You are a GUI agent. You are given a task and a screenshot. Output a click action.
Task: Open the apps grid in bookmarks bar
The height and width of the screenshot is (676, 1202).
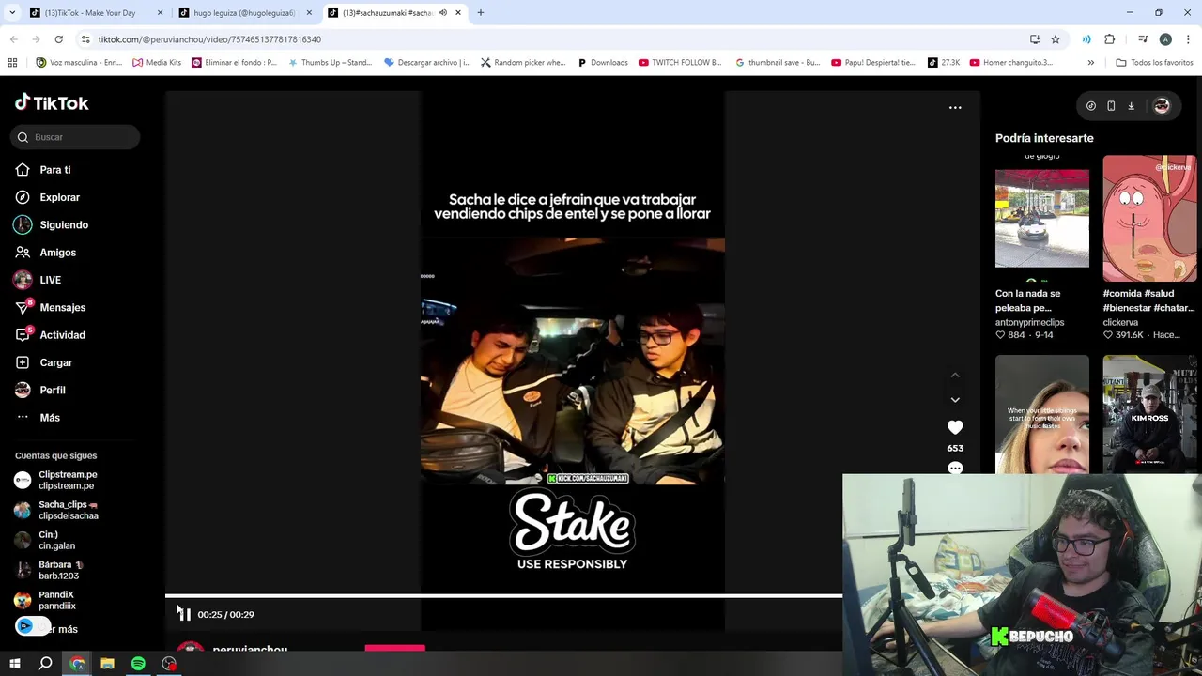coord(12,63)
